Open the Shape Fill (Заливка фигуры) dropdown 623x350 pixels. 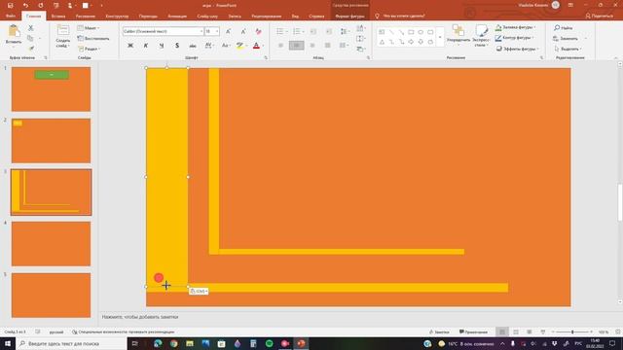click(515, 27)
